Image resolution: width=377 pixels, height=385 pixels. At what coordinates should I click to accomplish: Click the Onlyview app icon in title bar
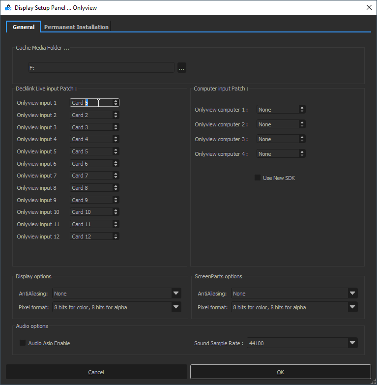point(8,7)
